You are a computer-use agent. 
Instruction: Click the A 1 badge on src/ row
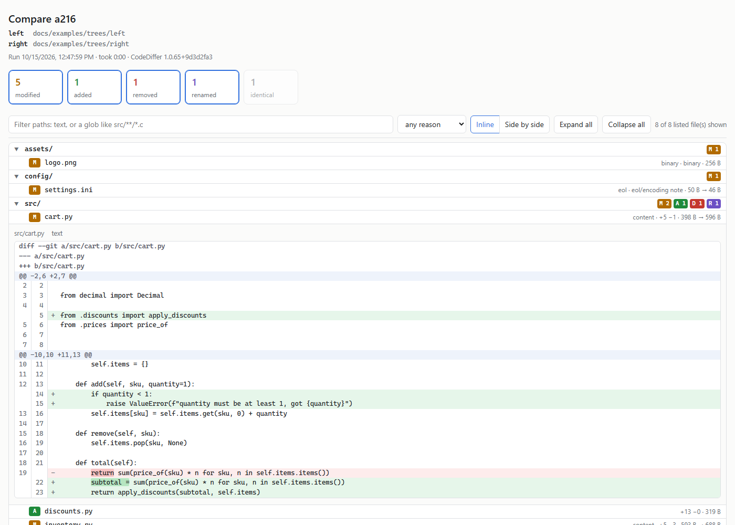[x=680, y=204]
